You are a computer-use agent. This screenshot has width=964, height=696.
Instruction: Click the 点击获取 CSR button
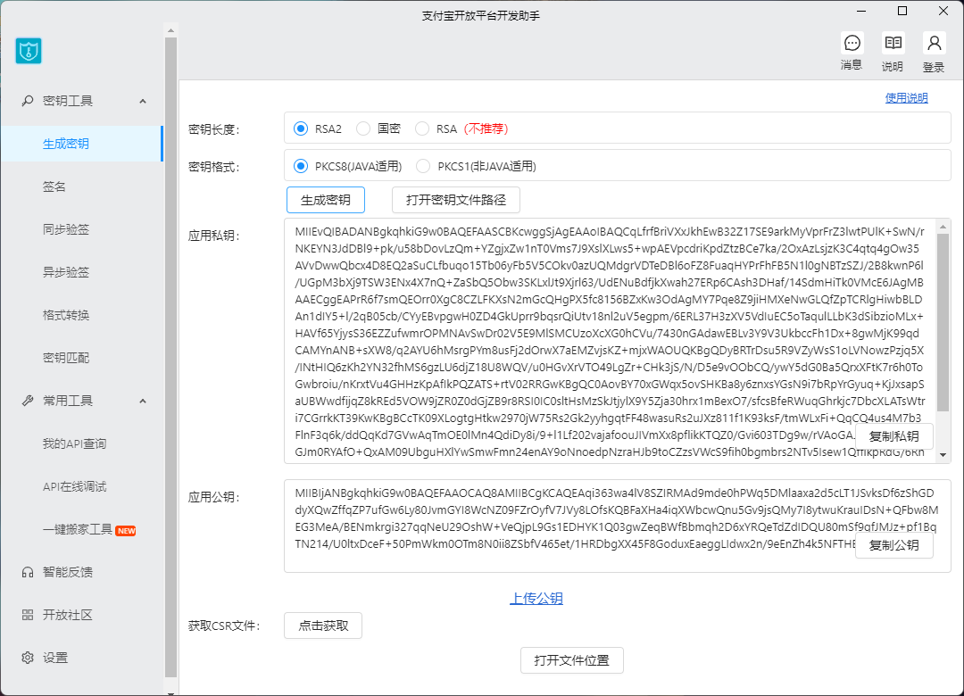click(x=323, y=626)
